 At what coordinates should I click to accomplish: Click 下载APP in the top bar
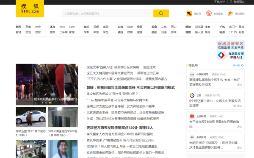click(x=219, y=2)
